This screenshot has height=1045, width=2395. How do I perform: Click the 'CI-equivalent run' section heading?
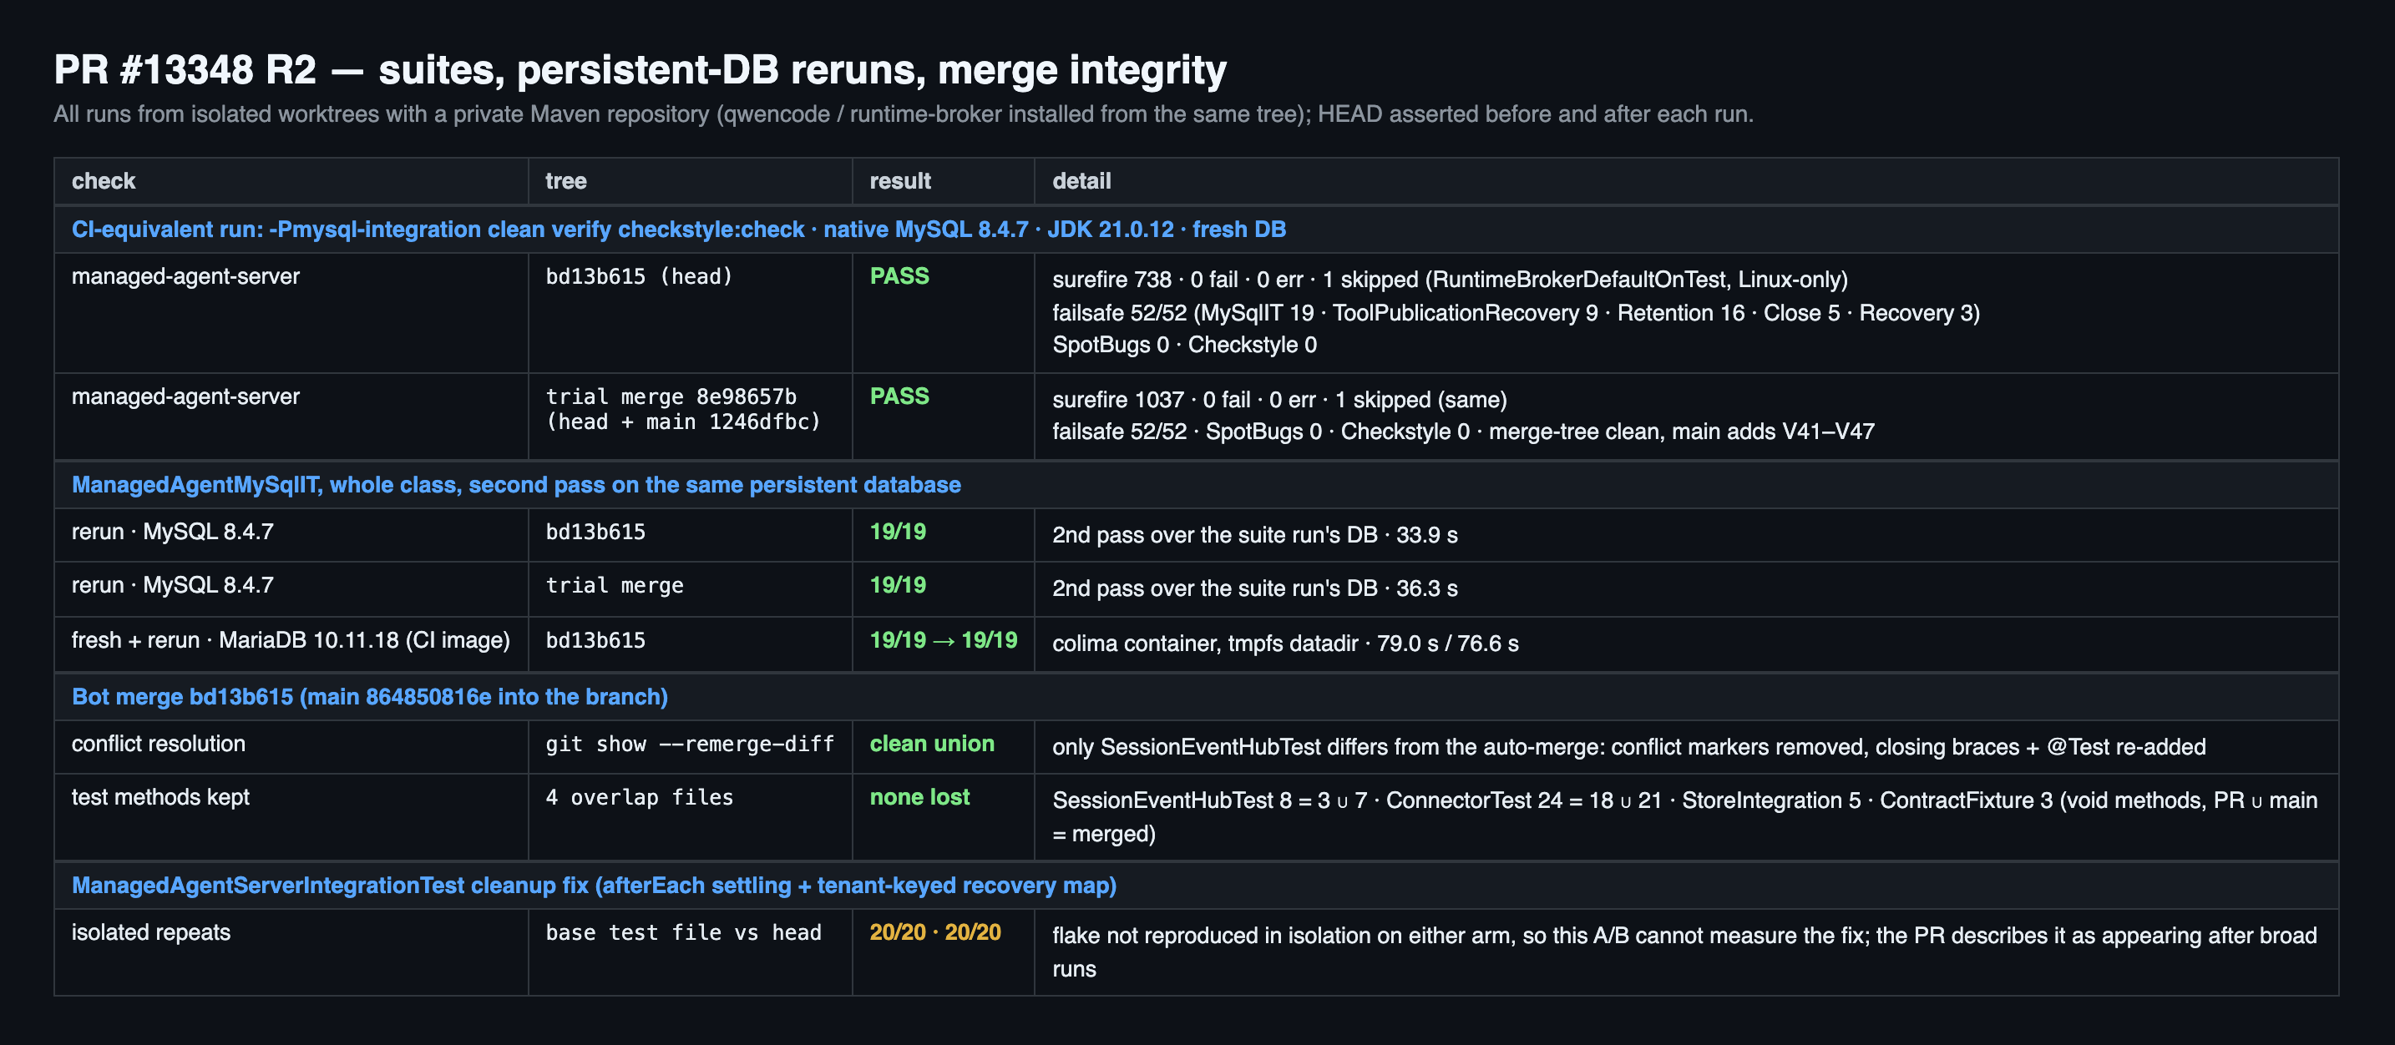(x=679, y=230)
